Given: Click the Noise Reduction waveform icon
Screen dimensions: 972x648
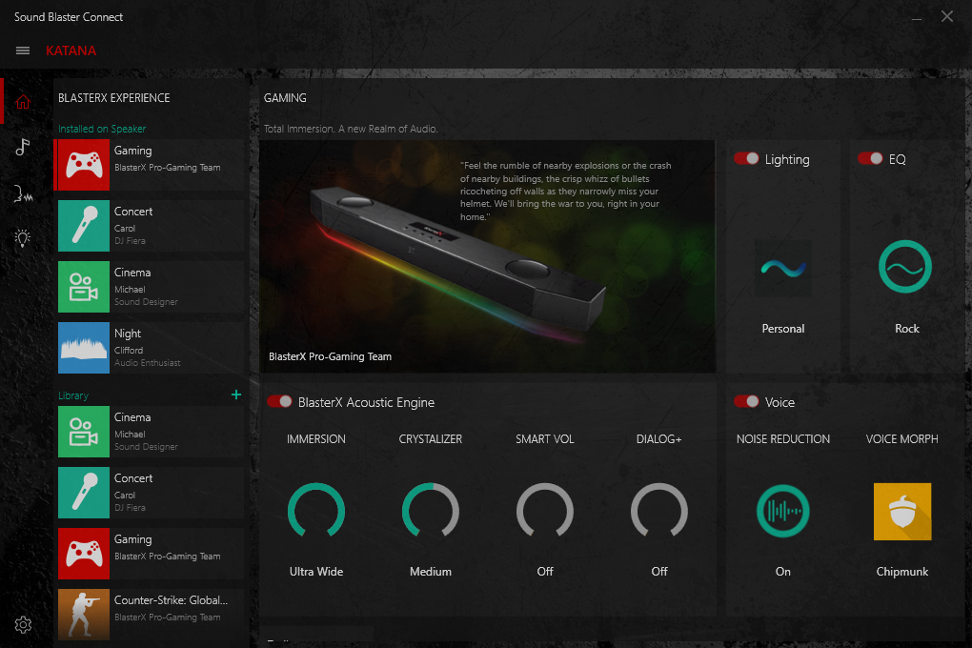Looking at the screenshot, I should tap(782, 512).
